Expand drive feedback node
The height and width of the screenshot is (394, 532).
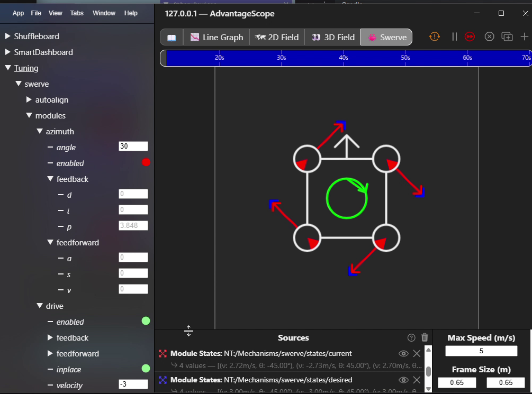(x=50, y=337)
